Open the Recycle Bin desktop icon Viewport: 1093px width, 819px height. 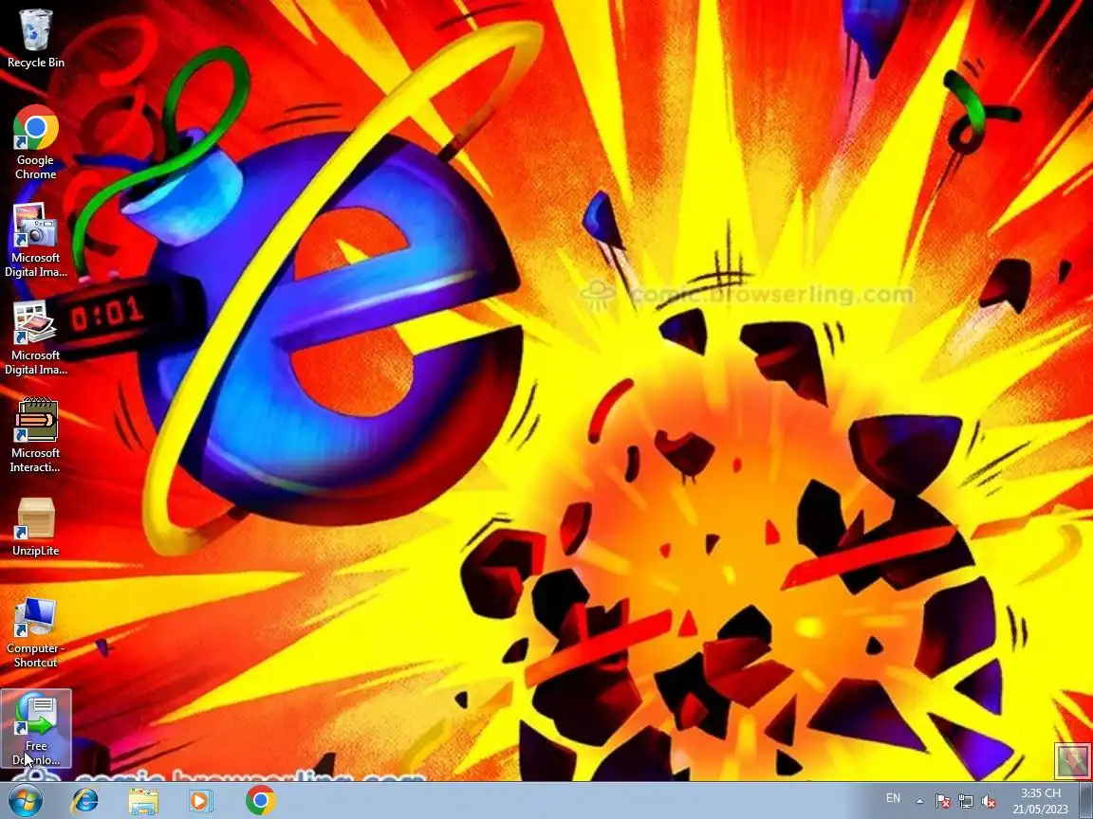point(35,38)
